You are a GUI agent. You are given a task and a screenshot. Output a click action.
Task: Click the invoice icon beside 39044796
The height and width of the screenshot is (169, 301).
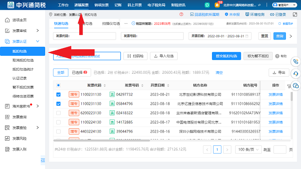(x=112, y=131)
